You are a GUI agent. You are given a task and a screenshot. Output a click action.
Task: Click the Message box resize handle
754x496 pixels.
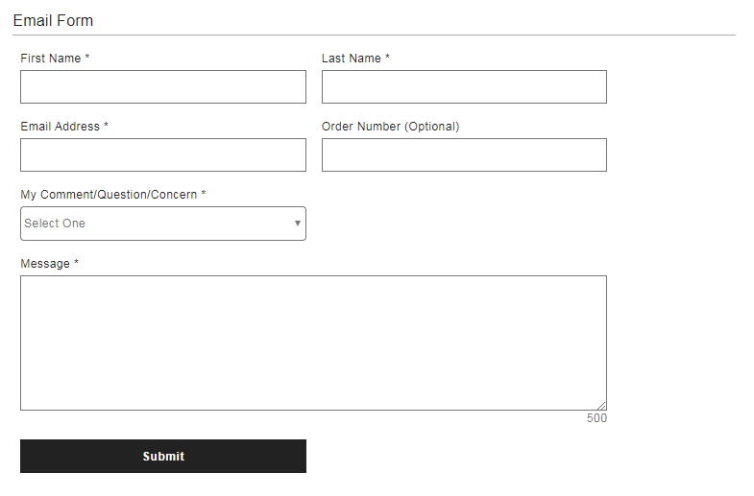[x=601, y=406]
